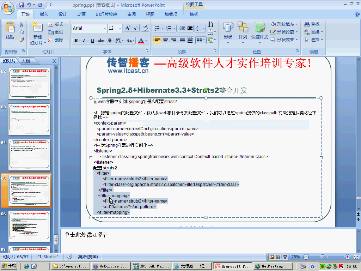Viewport: 361px width, 271px height.
Task: Increase list indent level
Action: point(190,28)
